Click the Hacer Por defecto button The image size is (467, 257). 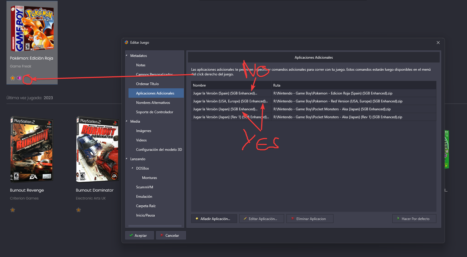point(414,219)
